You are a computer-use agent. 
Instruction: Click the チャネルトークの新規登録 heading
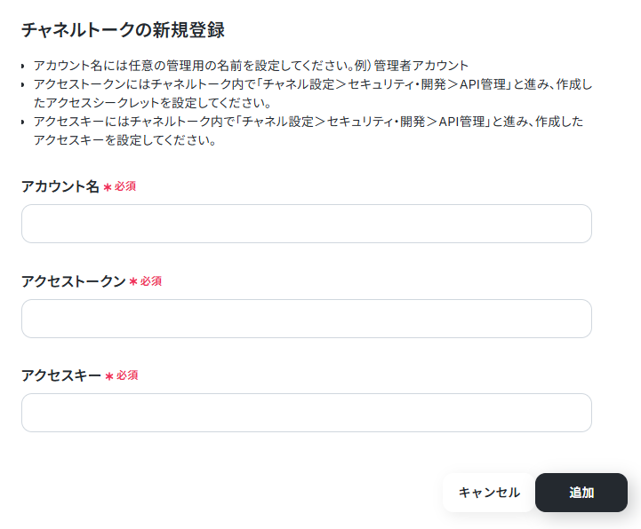[123, 30]
